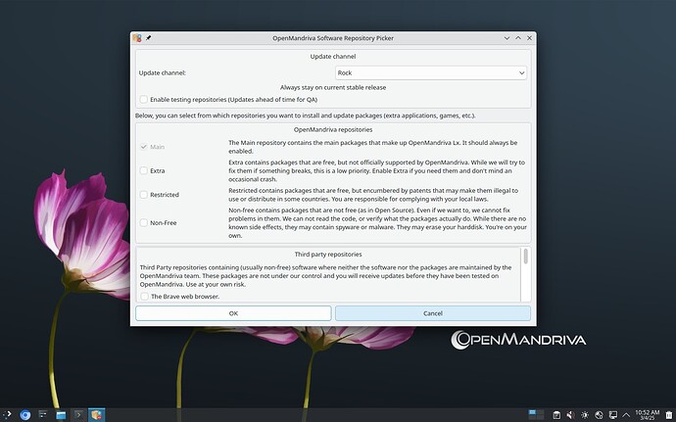Open the Plasma application launcher in the taskbar

7,415
